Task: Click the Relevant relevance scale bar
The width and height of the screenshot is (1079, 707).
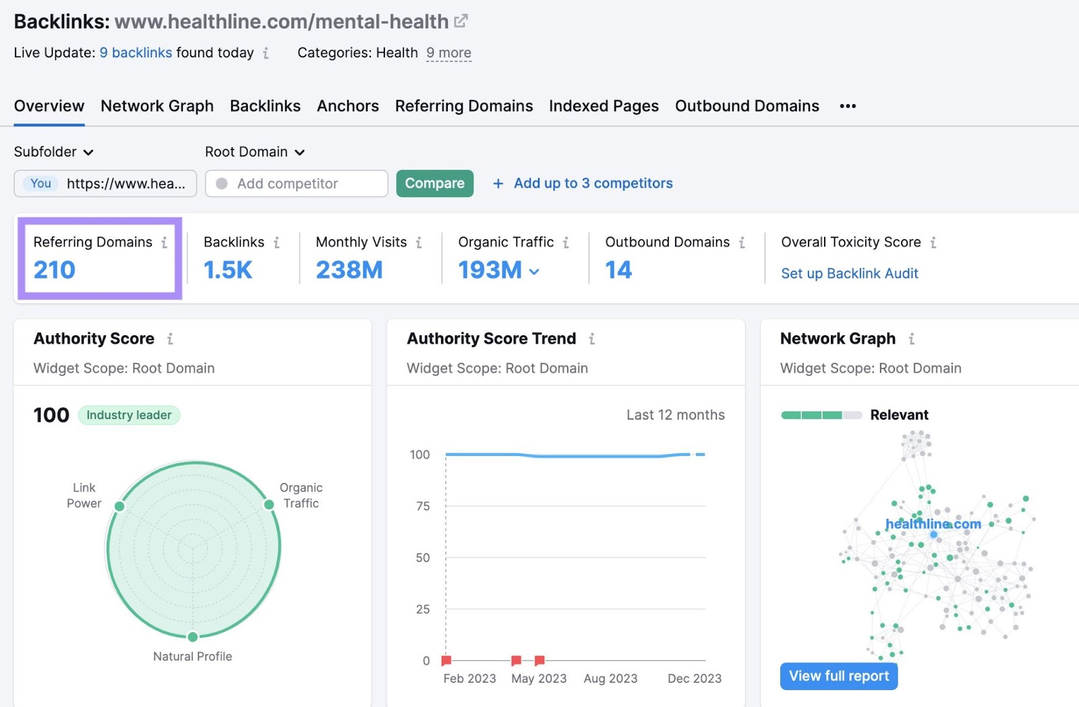Action: [820, 415]
